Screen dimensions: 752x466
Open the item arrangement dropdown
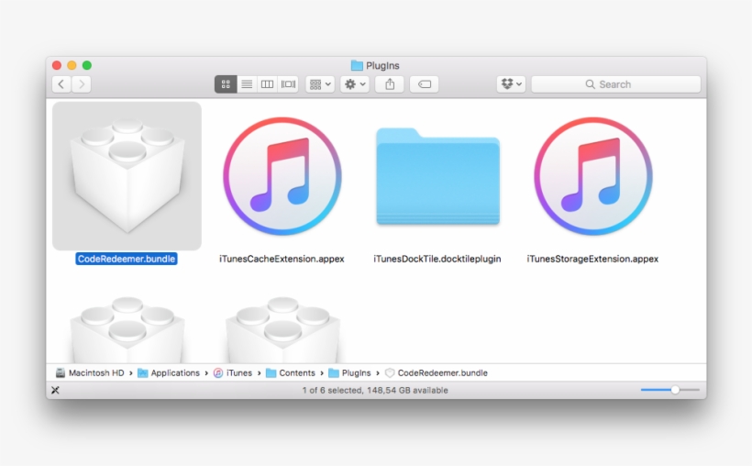[x=320, y=84]
